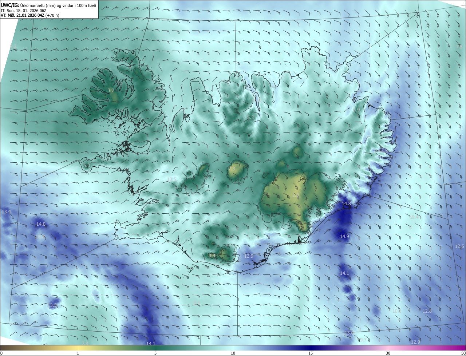Select the 'IT: Sun. 18. 01. 2026 06Z' line
466x356 pixels.
point(24,10)
